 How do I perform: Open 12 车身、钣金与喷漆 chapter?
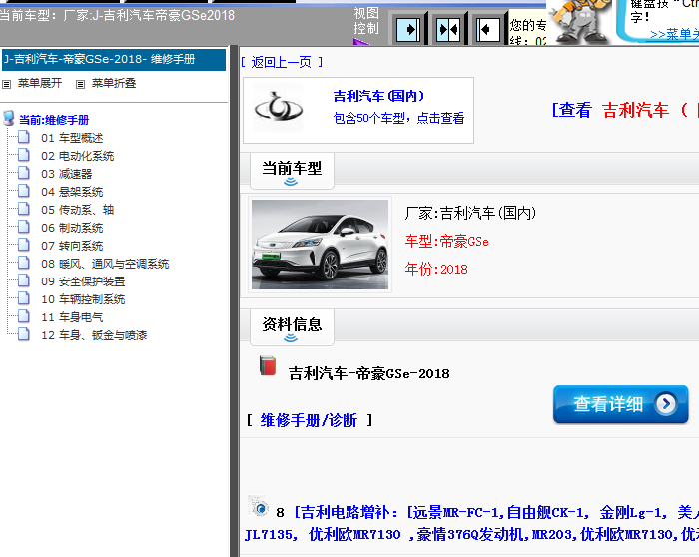coord(94,335)
